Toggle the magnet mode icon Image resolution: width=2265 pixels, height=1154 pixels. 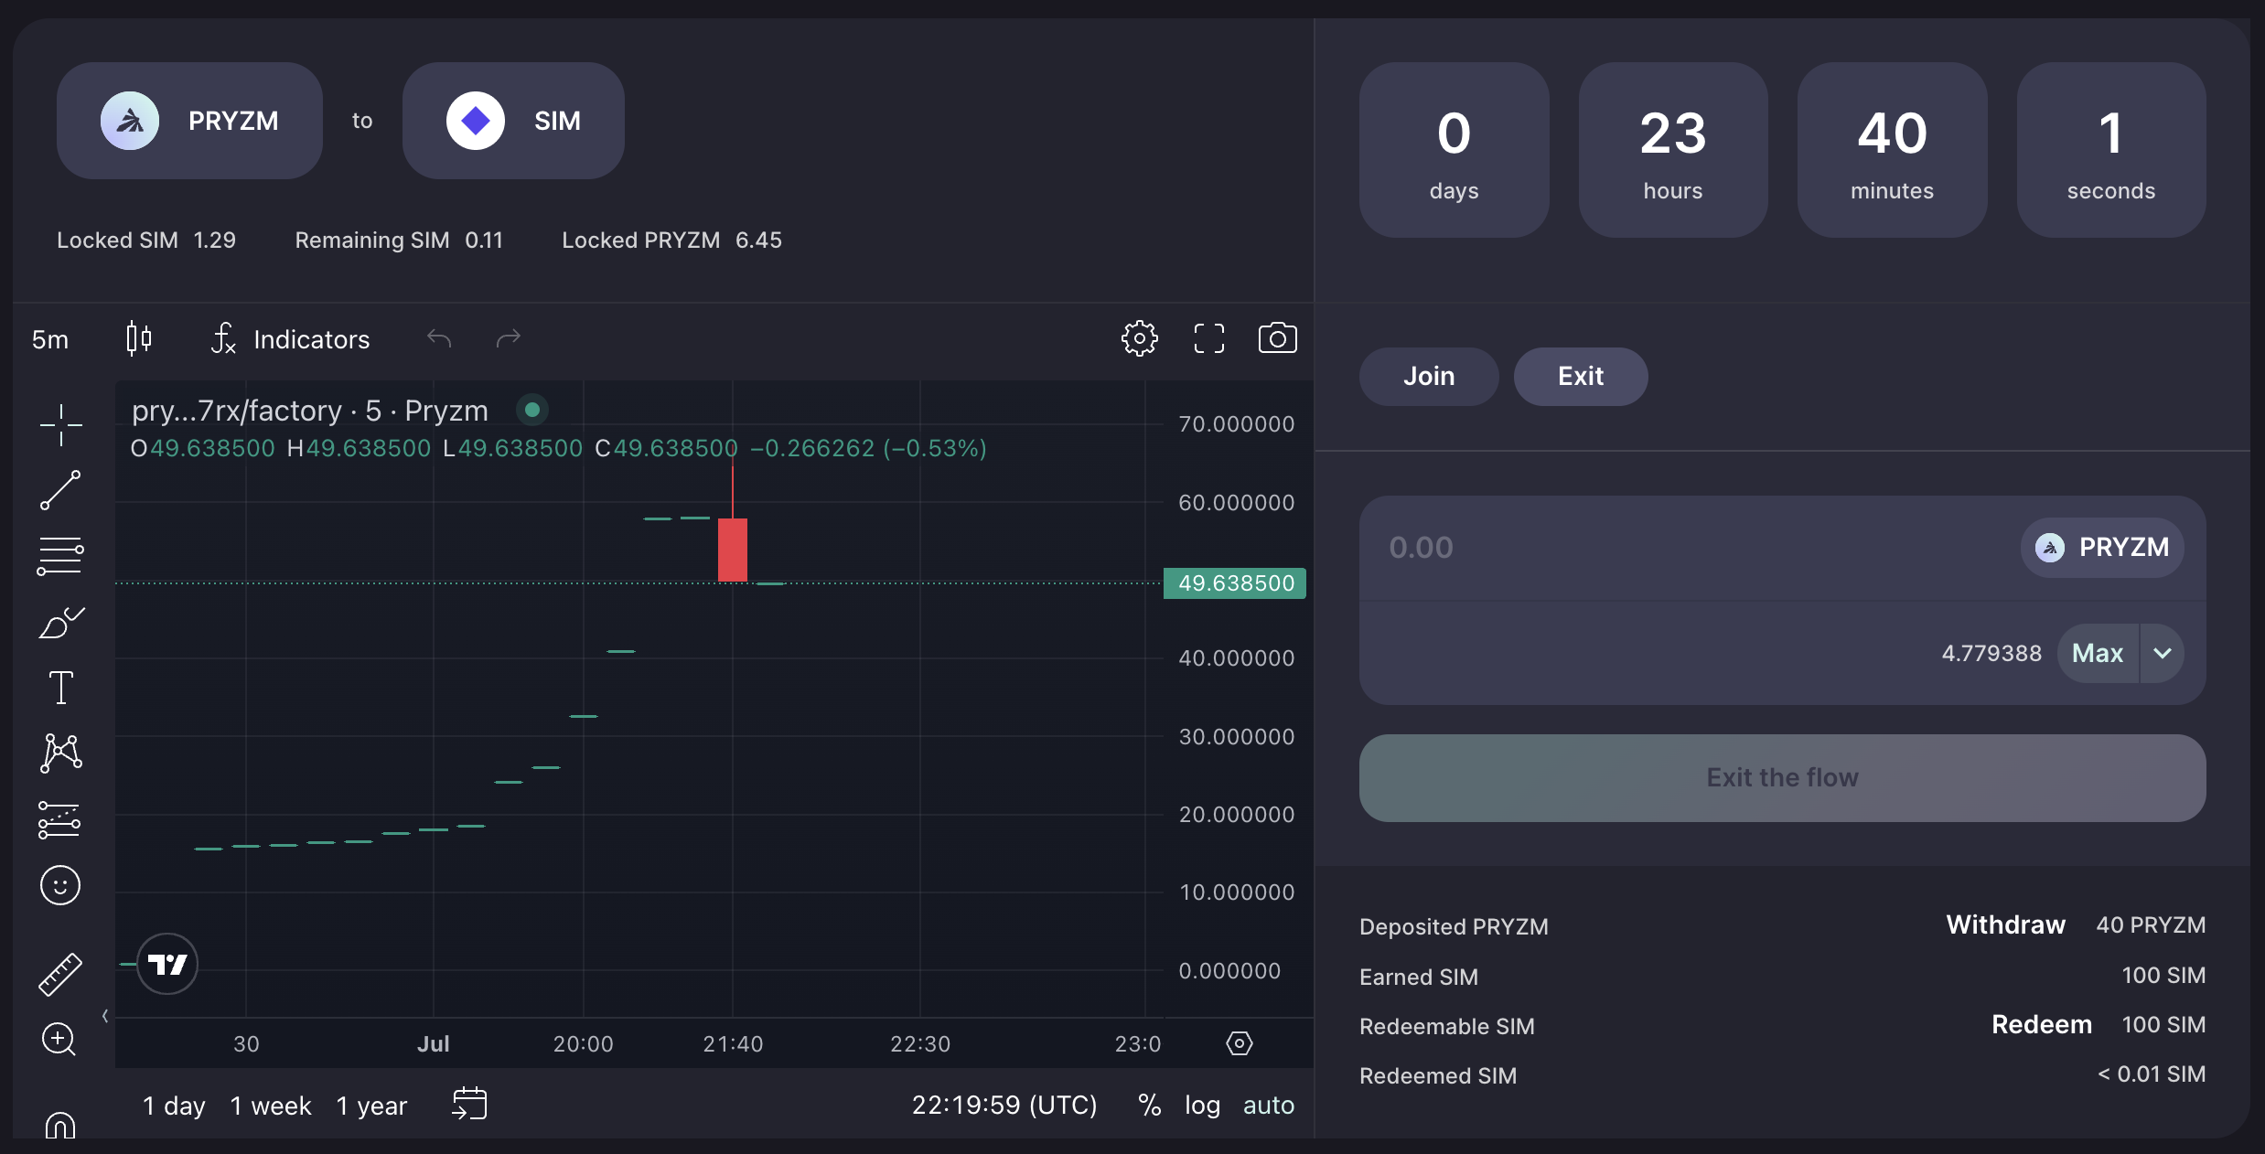(x=60, y=1125)
